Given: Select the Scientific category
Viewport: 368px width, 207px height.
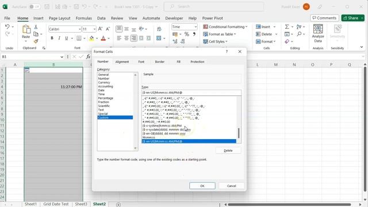Looking at the screenshot, I should pos(103,106).
